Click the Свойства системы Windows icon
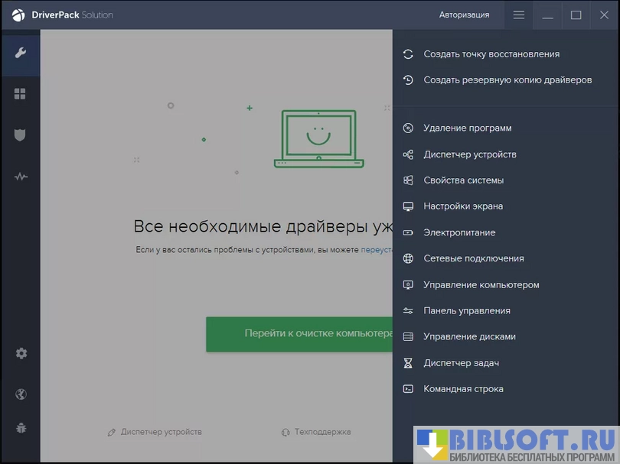This screenshot has height=464, width=620. point(408,180)
